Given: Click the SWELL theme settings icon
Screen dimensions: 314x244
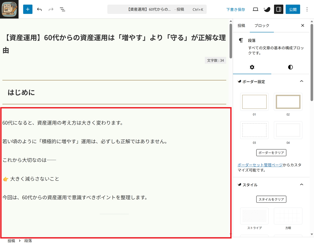Looking at the screenshot, I should pos(267,9).
